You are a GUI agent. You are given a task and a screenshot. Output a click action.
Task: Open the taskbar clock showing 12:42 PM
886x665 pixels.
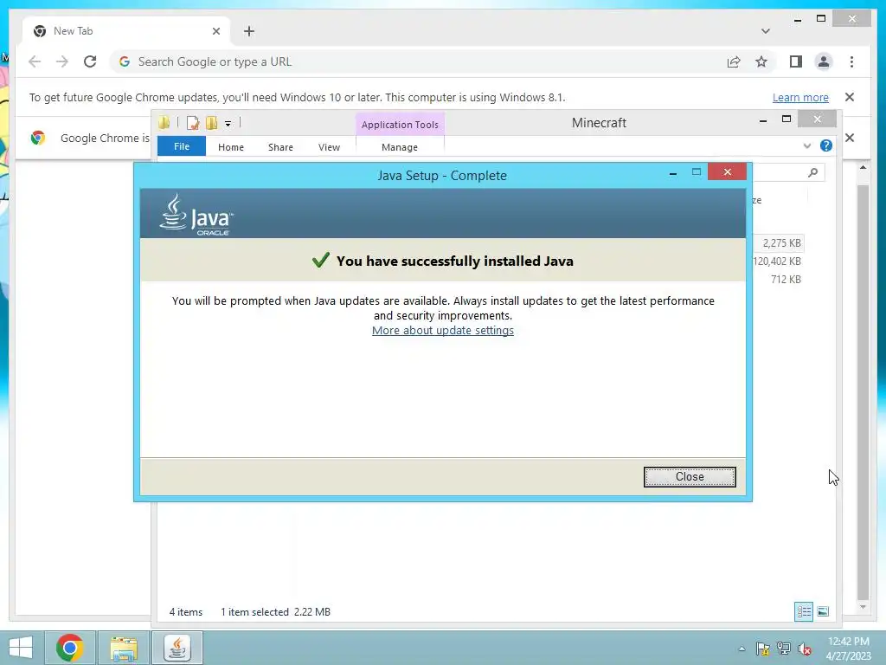[x=848, y=648]
